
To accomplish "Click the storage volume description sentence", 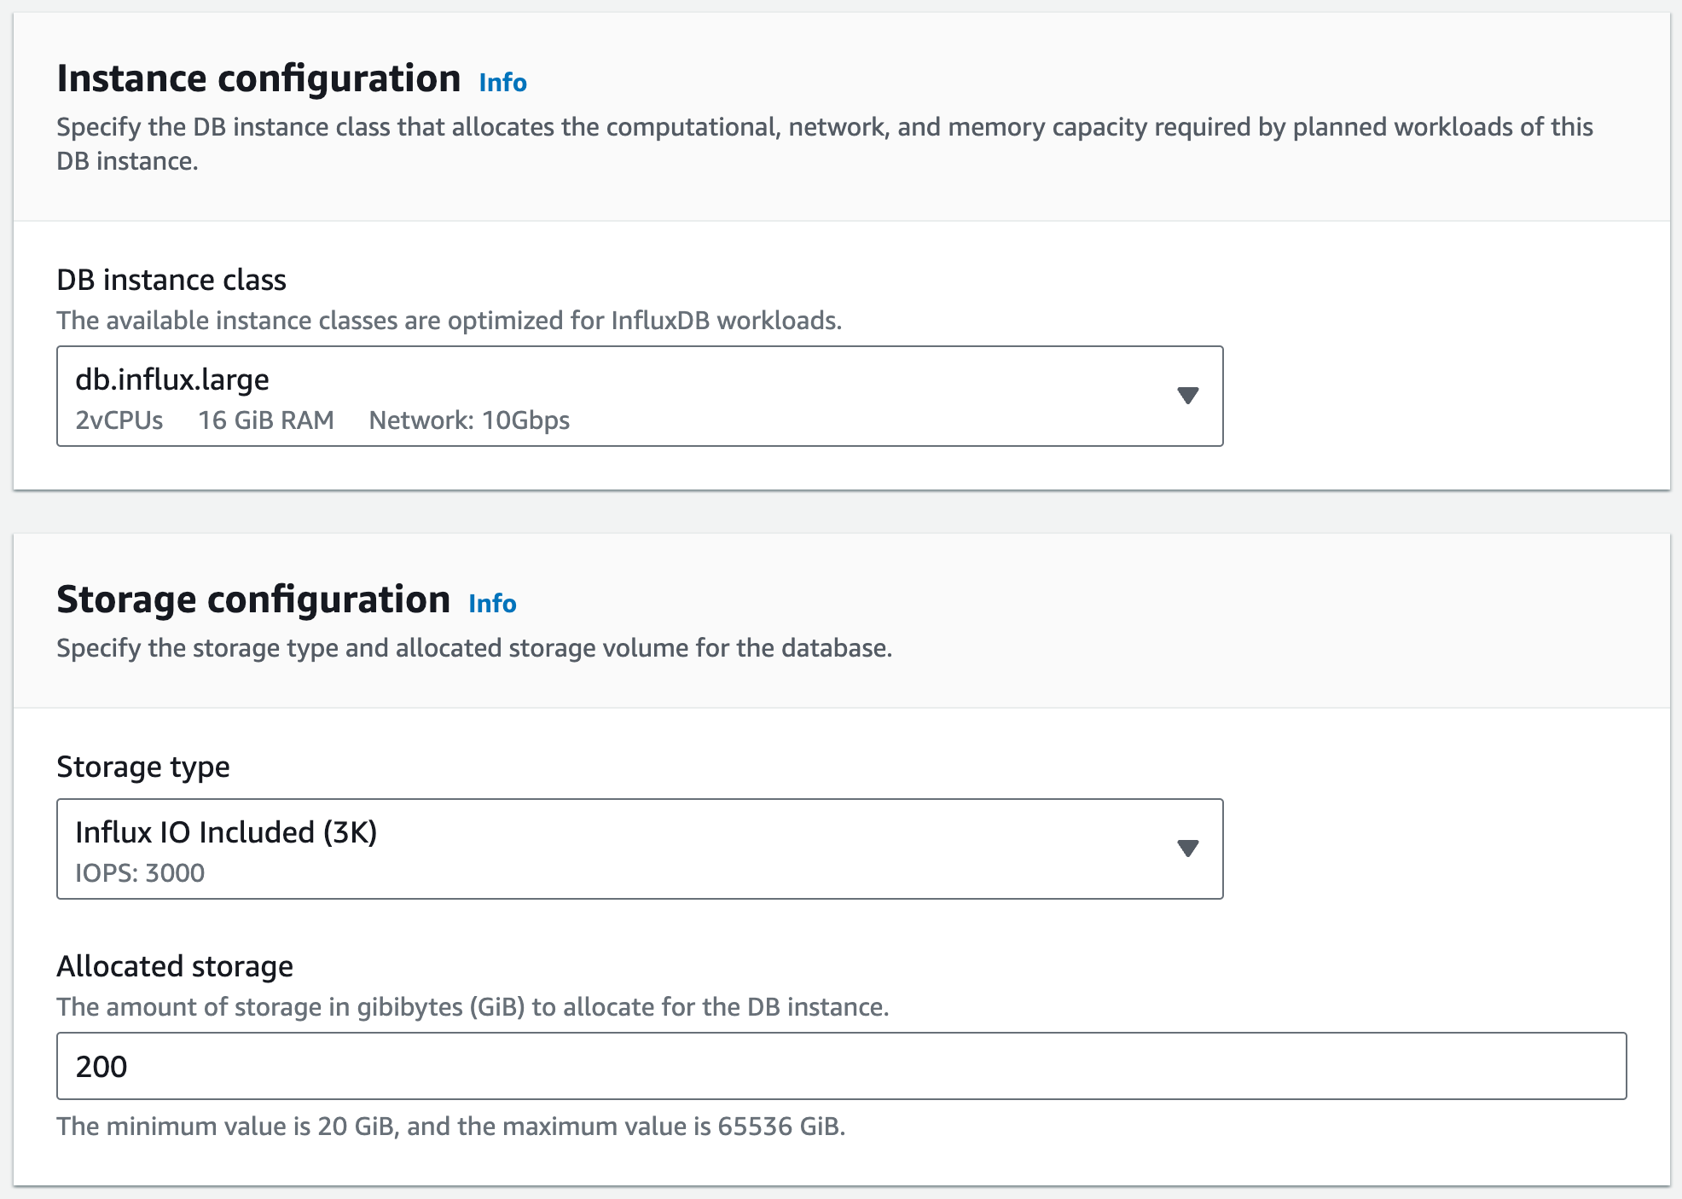I will point(474,648).
